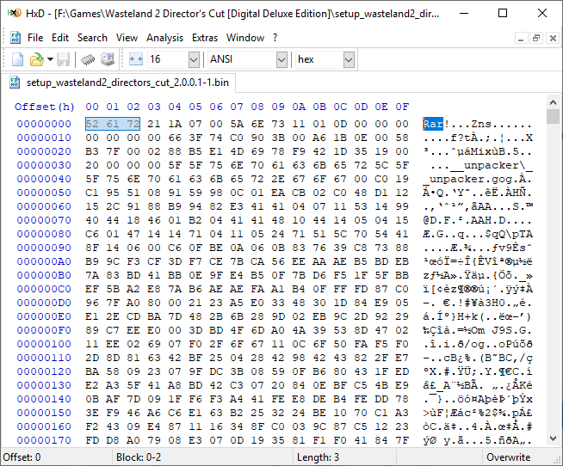This screenshot has width=563, height=466.
Task: Minimize the inner document window
Action: (521, 38)
